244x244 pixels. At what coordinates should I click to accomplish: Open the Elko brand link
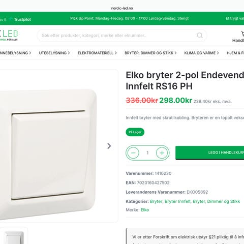point(145,210)
